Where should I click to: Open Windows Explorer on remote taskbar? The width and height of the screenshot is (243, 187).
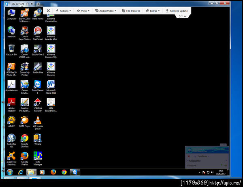[31, 172]
